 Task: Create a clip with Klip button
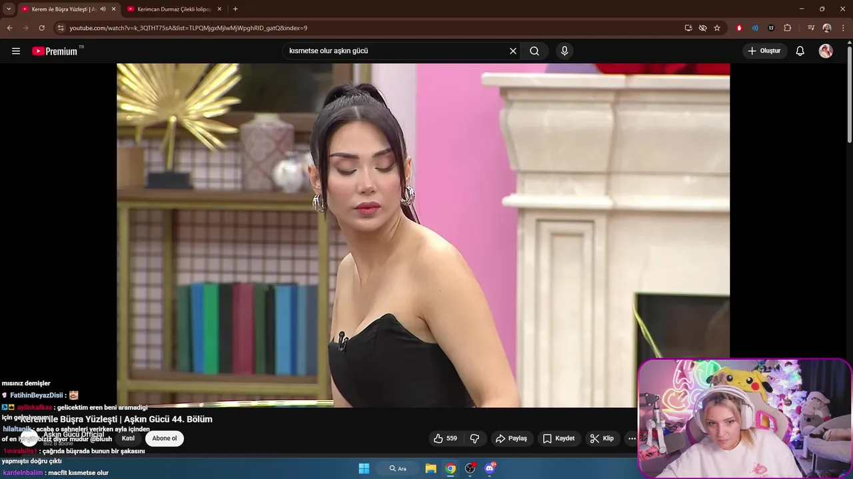coord(602,438)
